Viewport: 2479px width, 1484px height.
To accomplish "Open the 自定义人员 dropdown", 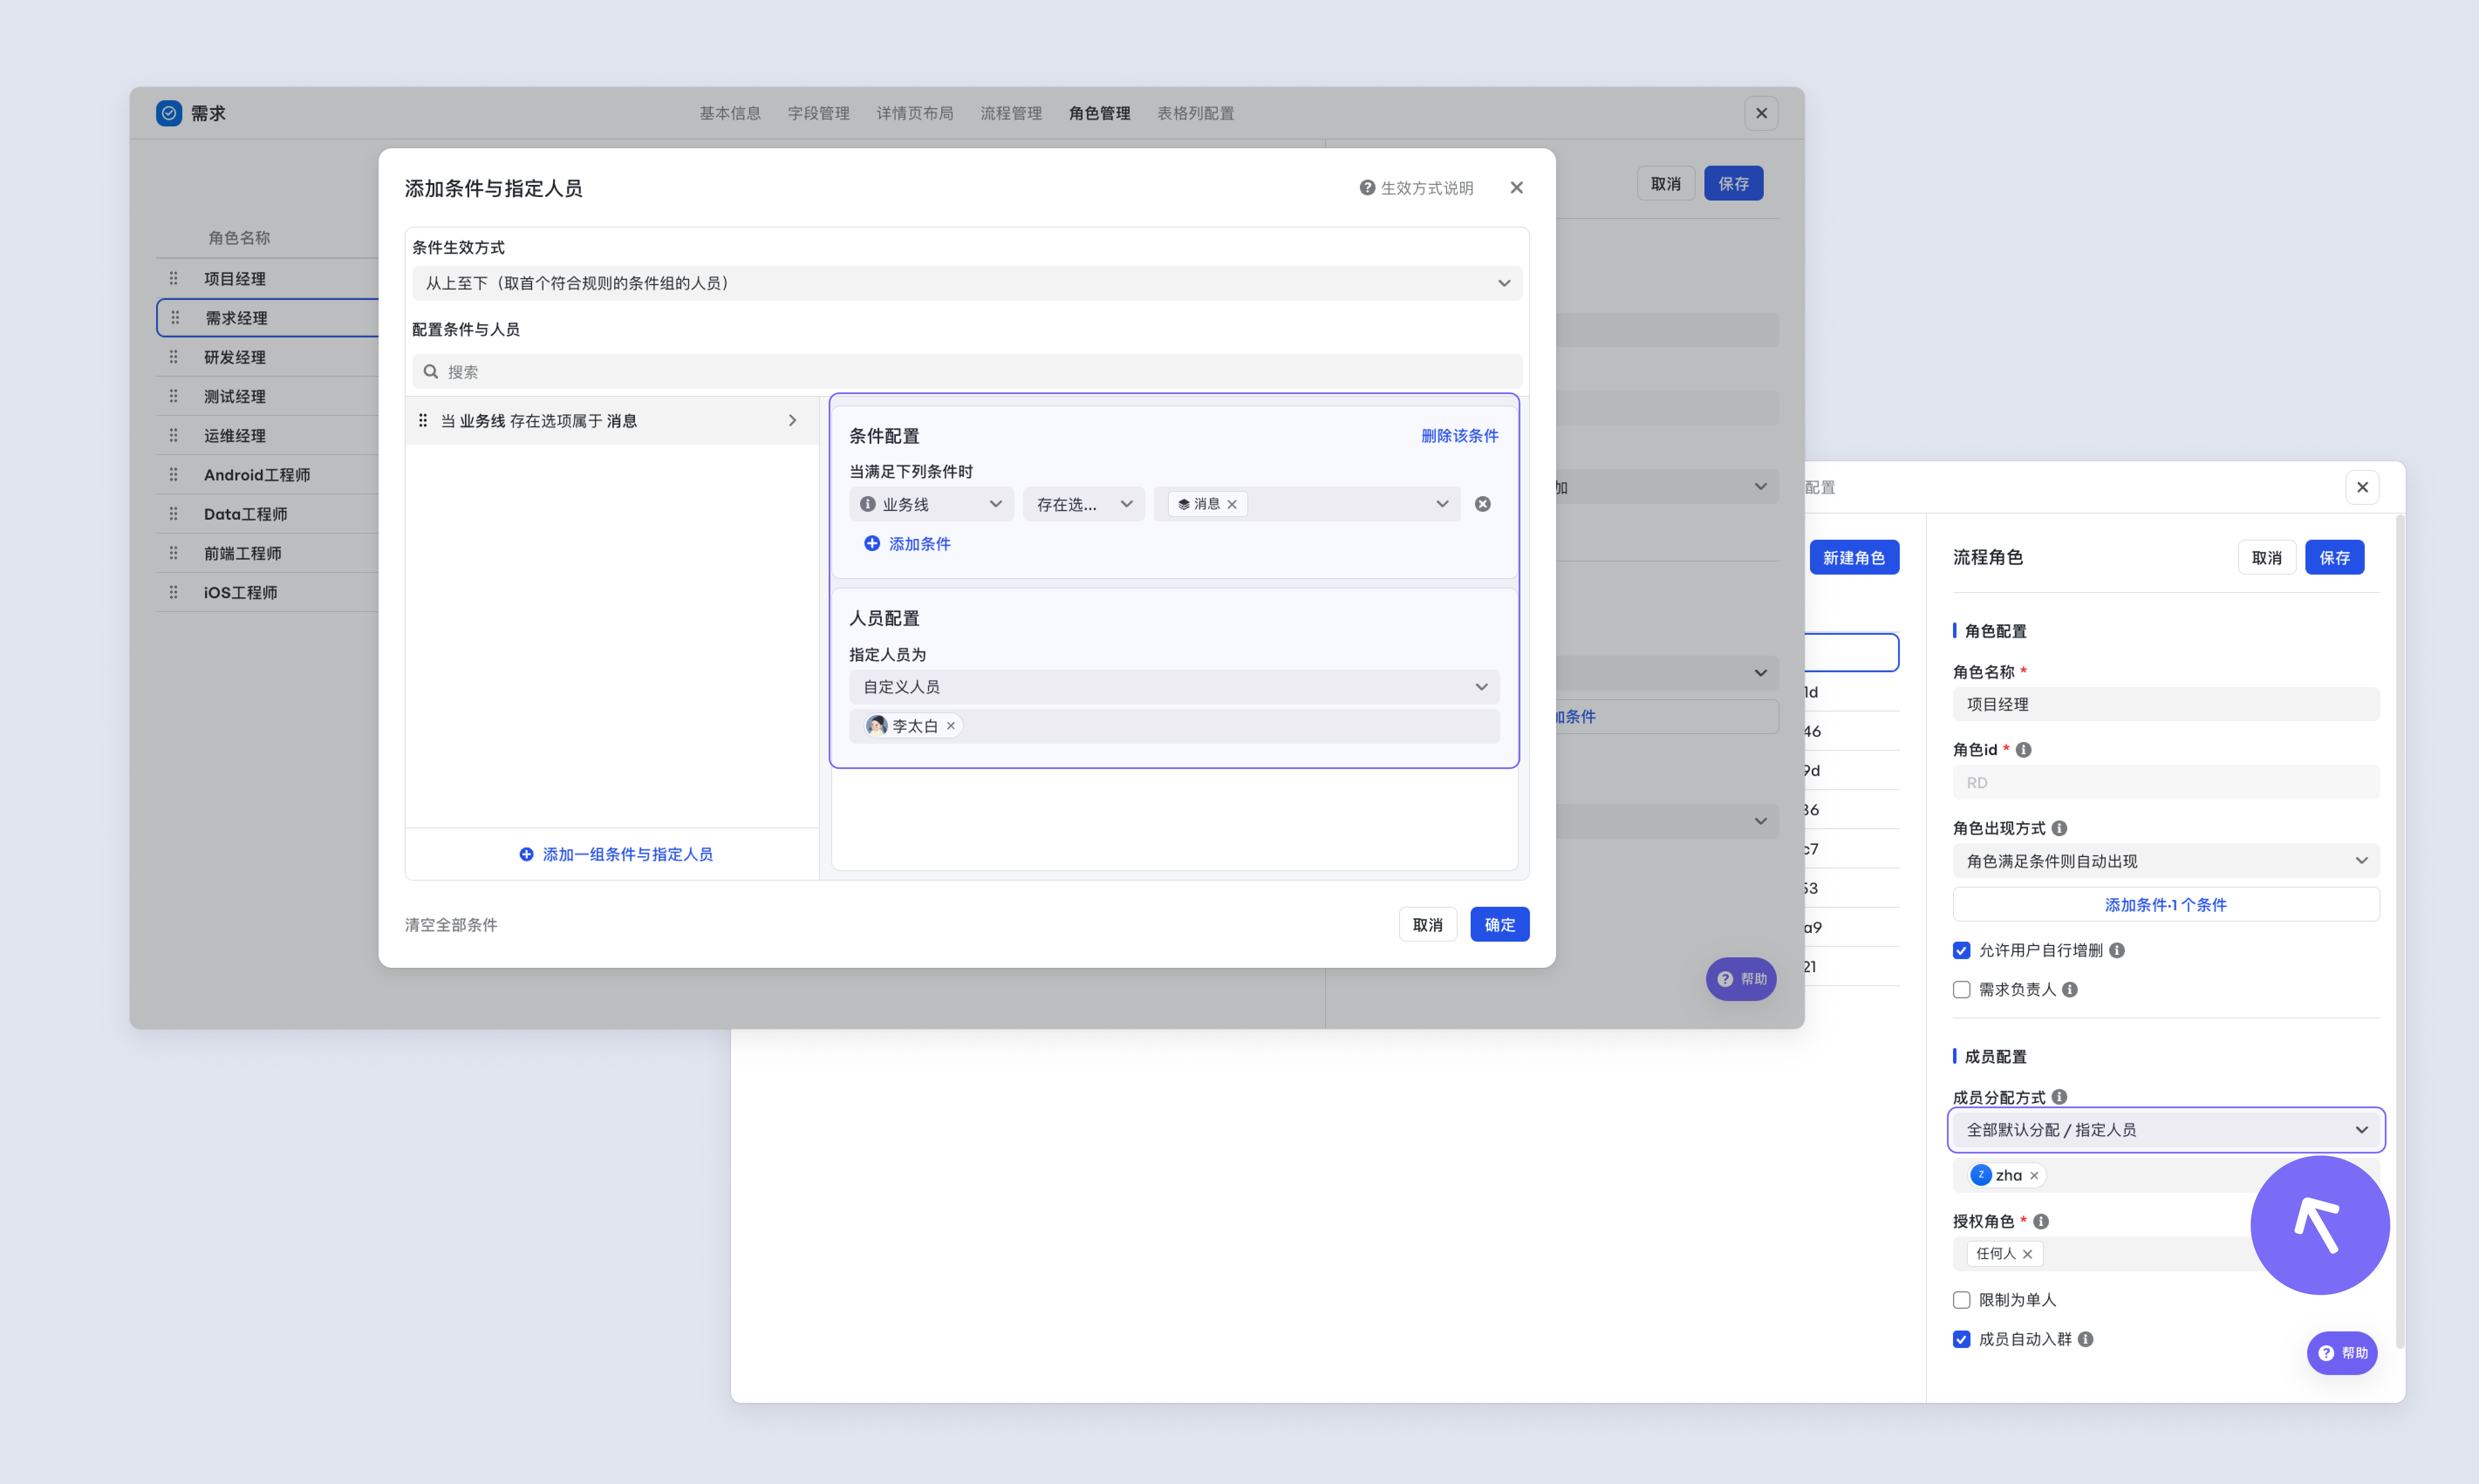I will 1175,687.
